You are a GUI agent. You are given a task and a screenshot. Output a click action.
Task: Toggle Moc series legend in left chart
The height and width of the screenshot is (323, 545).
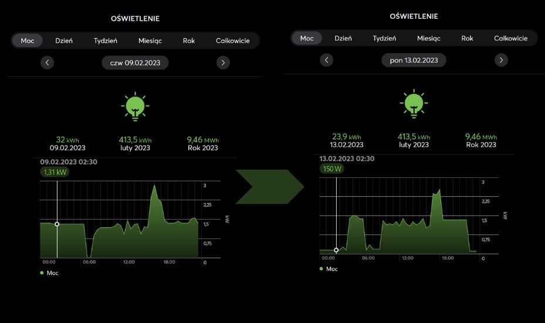tap(49, 272)
